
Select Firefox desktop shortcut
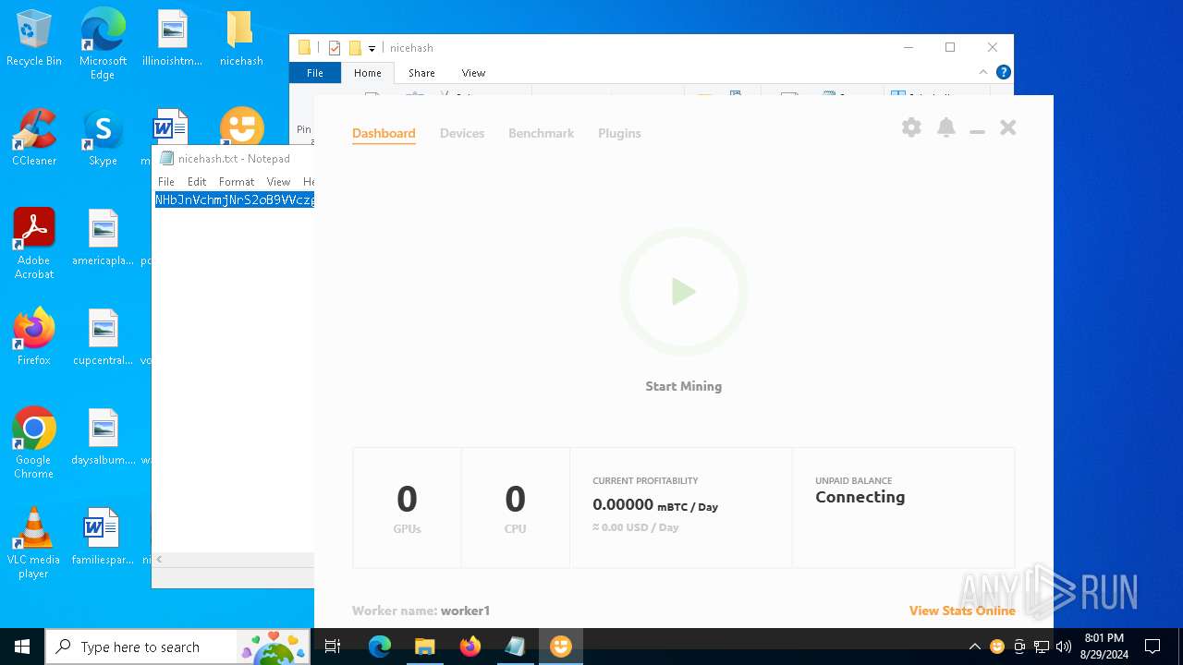point(34,337)
